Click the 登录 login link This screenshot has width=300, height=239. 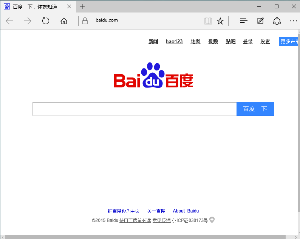click(x=247, y=42)
